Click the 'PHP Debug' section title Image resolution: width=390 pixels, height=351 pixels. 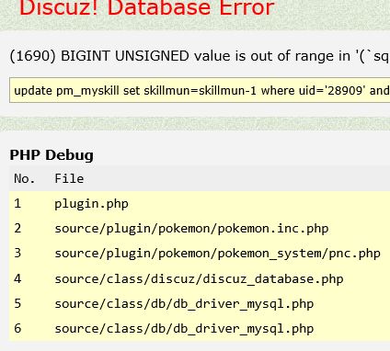[52, 155]
